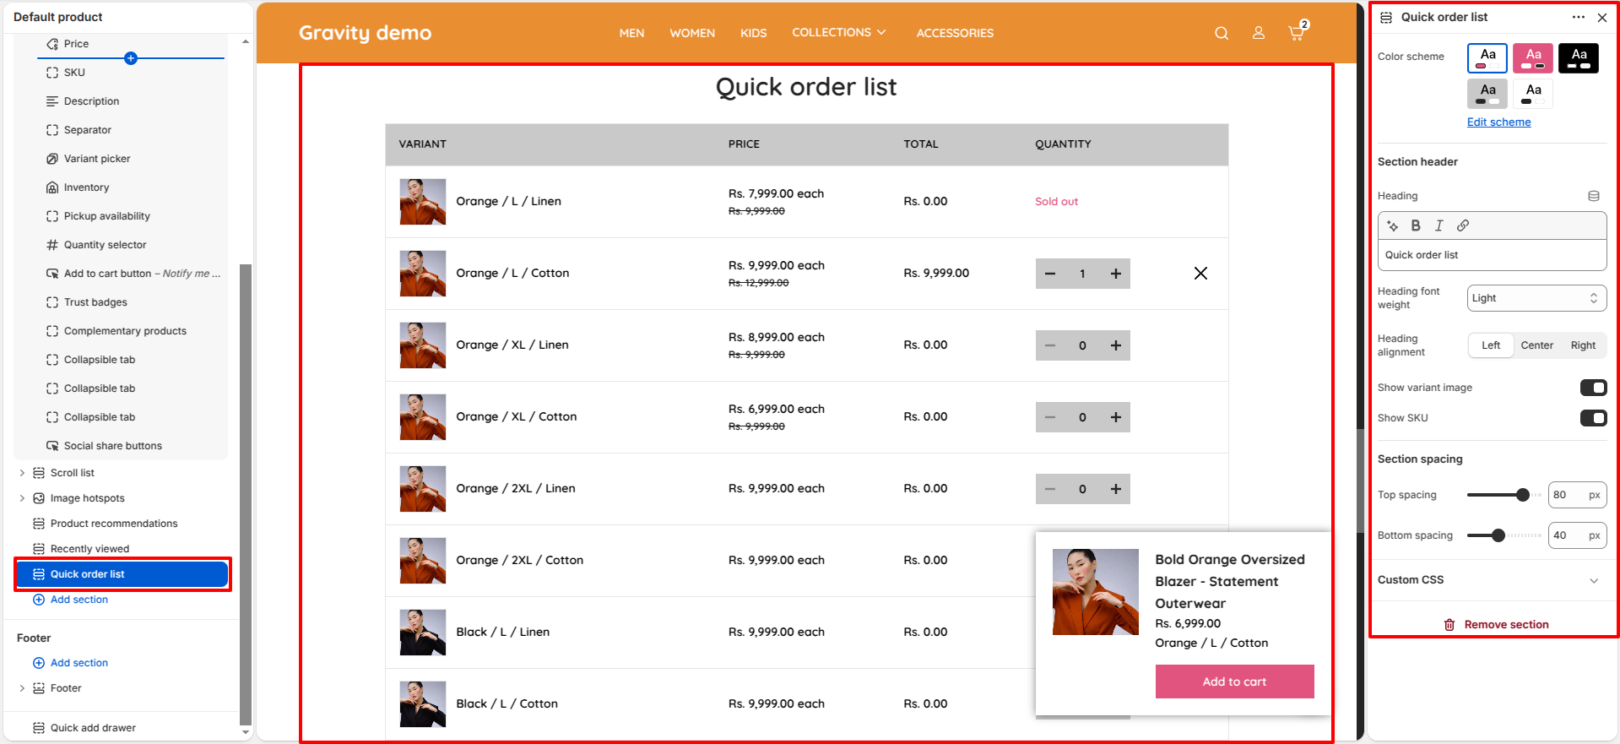Remove the Orange / L / Cotton row
Viewport: 1620px width, 744px height.
pos(1200,274)
